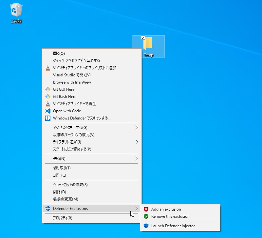Click the Temp folder name label

pos(149,55)
